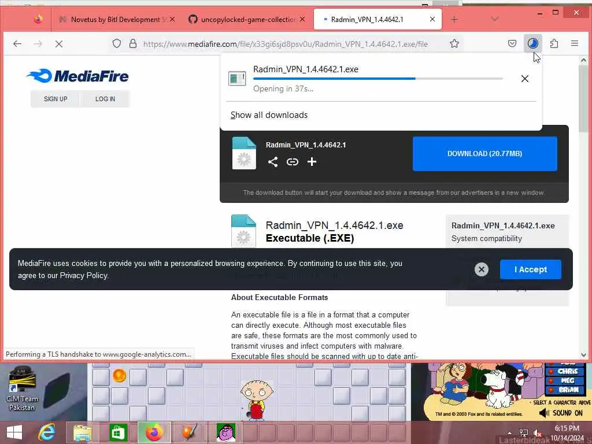Click the scrollbar up arrow
The height and width of the screenshot is (444, 592).
pos(584,60)
